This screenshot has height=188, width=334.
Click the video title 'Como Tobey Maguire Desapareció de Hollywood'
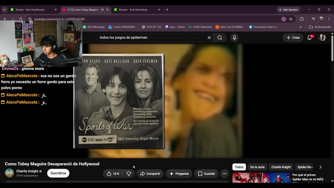52,164
